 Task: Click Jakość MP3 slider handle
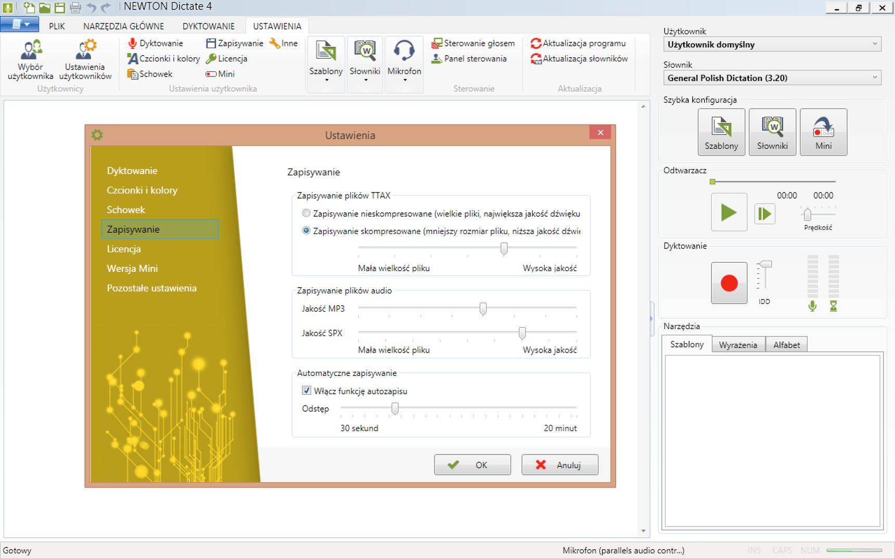(483, 309)
